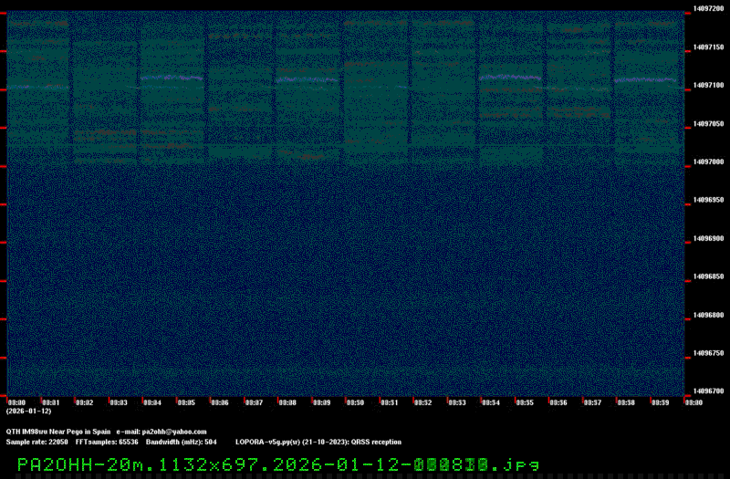Click the Sample rate: 22050 text

pyautogui.click(x=37, y=442)
